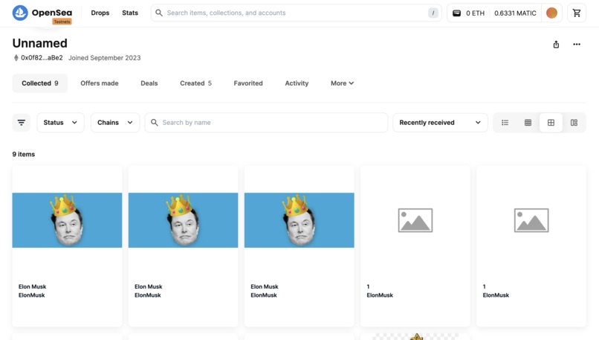Open the second Elon Musk NFT thumbnail

click(183, 220)
